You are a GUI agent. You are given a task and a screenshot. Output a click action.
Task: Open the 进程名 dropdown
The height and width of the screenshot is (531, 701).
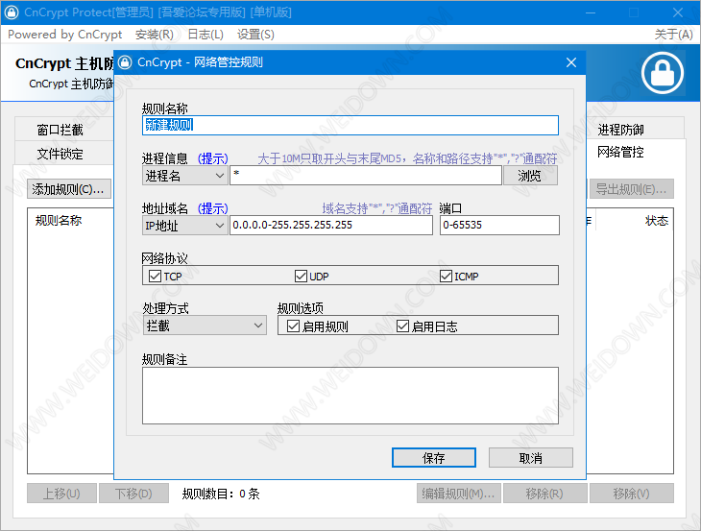click(x=184, y=176)
